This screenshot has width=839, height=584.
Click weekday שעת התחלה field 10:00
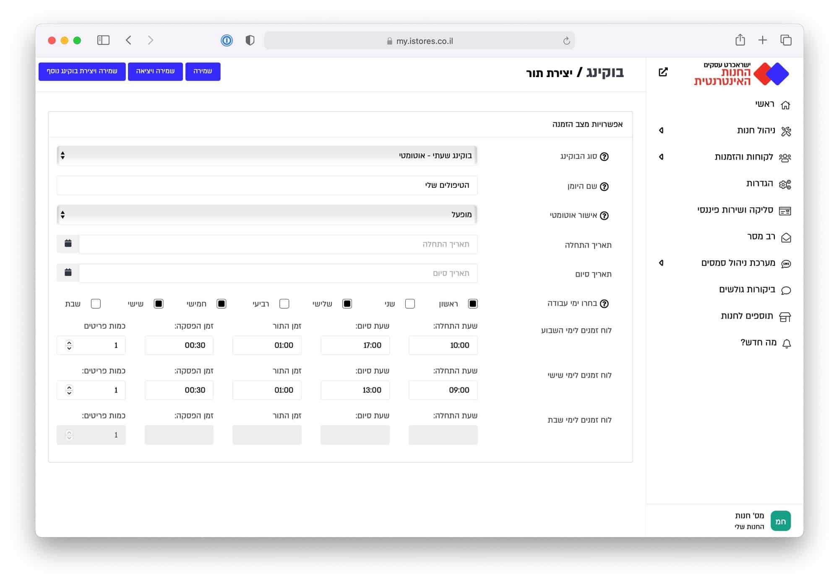pos(443,345)
